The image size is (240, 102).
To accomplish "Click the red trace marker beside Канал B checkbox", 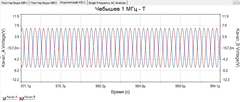I will [20, 99].
